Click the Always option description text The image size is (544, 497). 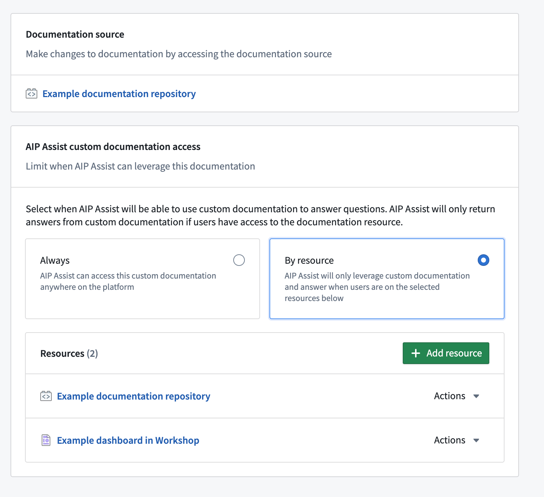pyautogui.click(x=128, y=281)
